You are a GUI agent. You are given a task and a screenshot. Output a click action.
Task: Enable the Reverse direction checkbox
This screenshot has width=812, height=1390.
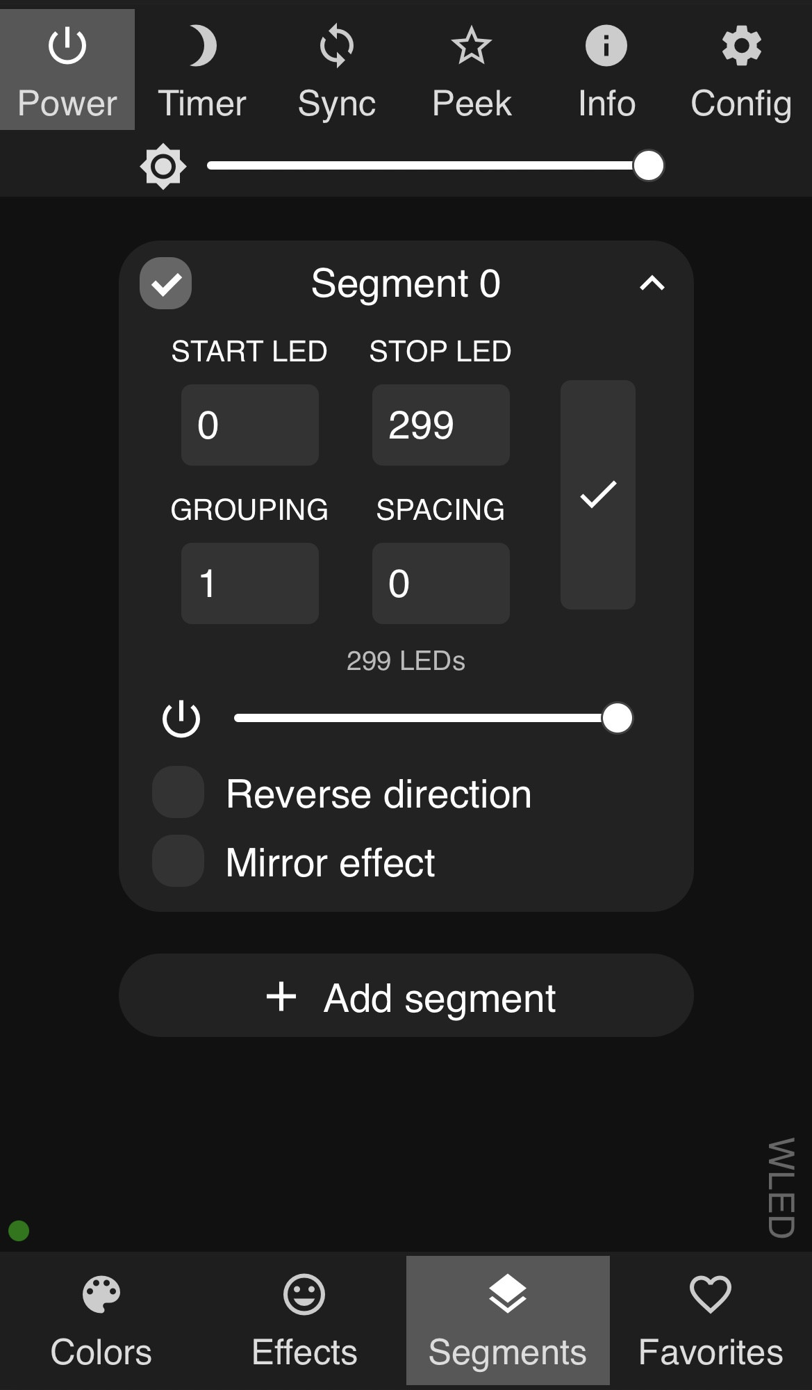click(x=179, y=793)
